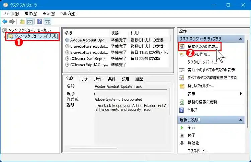This screenshot has width=251, height=162.
Task: Click the 毎日 22:49 に起動 trigger cell
Action: coord(145,59)
